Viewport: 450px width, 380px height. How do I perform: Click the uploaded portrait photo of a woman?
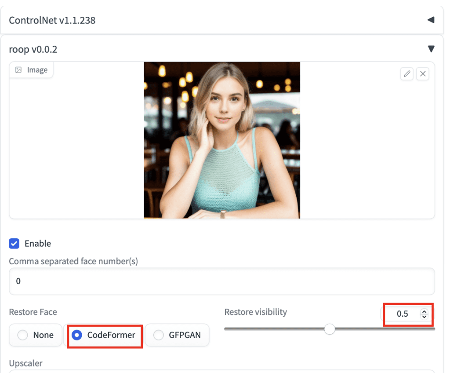[222, 140]
